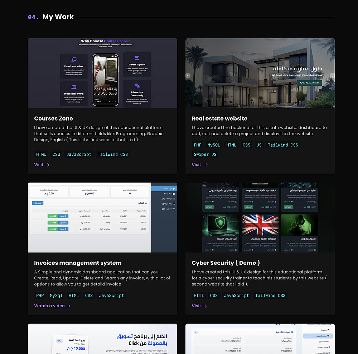358x354 pixels.
Task: Click Tailwind CSS tag under Cyber Security Demo
Action: coord(270,296)
